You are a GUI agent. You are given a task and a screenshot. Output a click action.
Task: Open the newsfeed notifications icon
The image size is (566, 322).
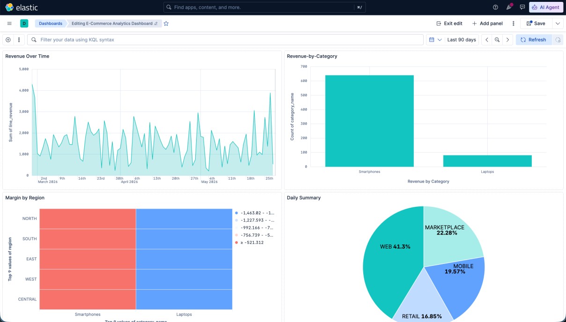pos(509,7)
